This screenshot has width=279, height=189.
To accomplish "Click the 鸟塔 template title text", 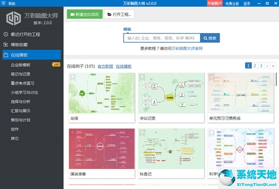I will tap(74, 118).
